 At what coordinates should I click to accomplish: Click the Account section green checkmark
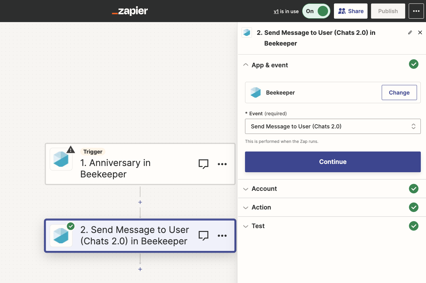pos(414,188)
